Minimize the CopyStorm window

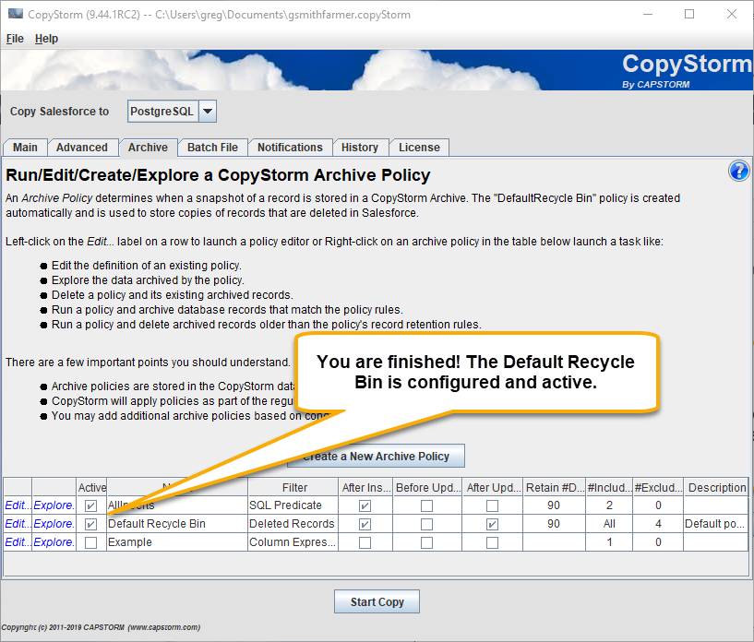[648, 14]
